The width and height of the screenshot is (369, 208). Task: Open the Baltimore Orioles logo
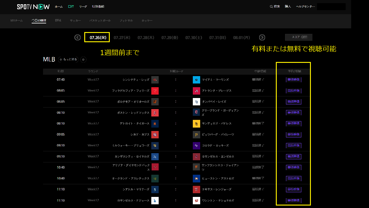click(155, 102)
